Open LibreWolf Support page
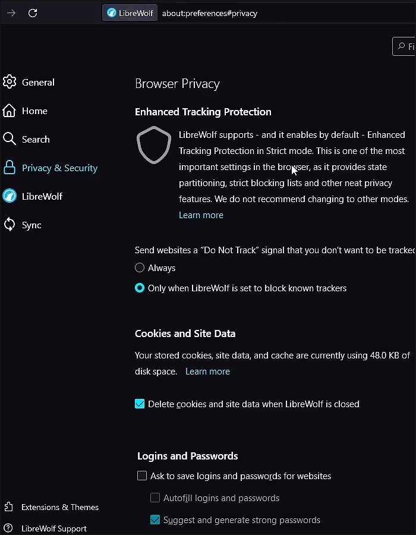Viewport: 416px width, 535px height. pyautogui.click(x=54, y=528)
